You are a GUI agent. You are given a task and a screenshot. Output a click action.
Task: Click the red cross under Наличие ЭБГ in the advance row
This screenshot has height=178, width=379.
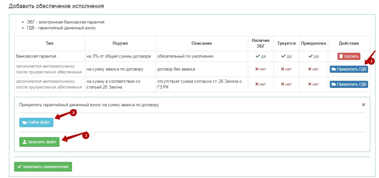257,69
